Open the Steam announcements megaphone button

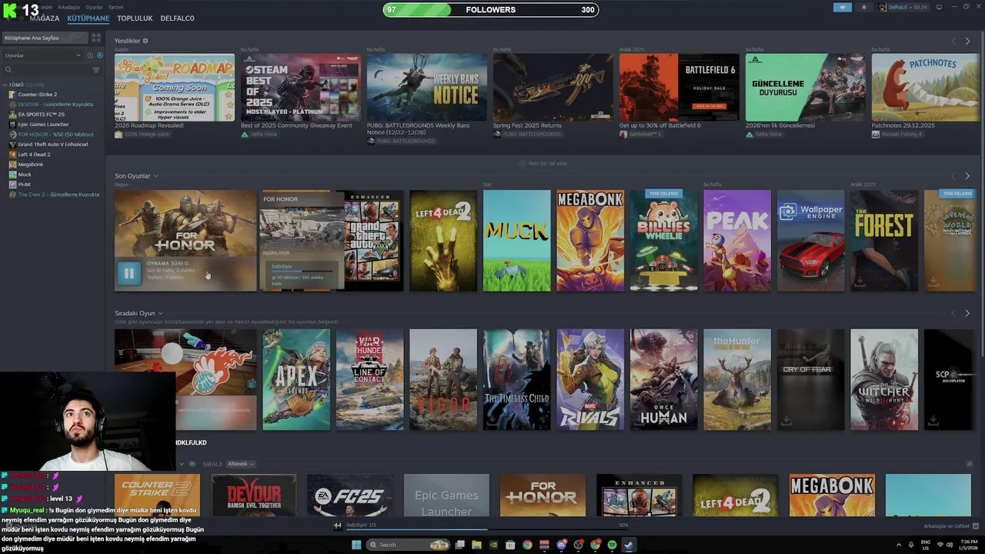(842, 7)
